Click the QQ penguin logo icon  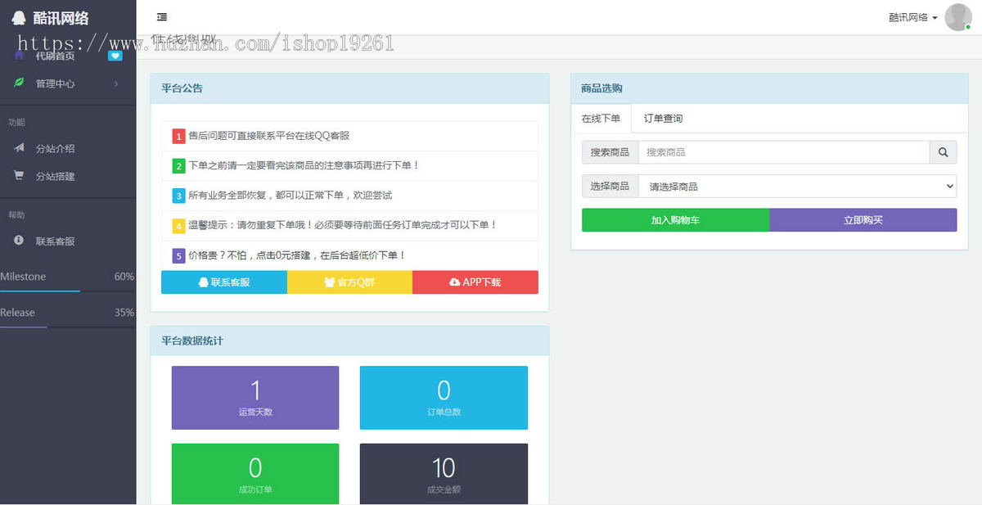click(x=19, y=18)
